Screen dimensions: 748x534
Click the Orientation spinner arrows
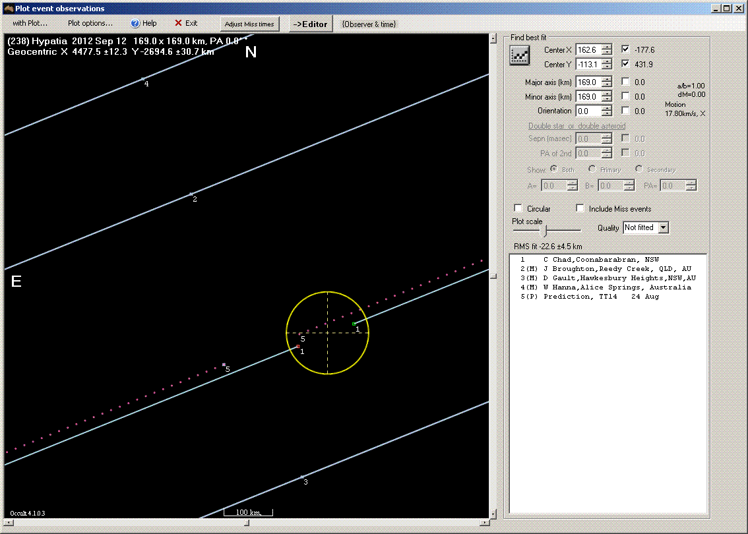(x=606, y=111)
